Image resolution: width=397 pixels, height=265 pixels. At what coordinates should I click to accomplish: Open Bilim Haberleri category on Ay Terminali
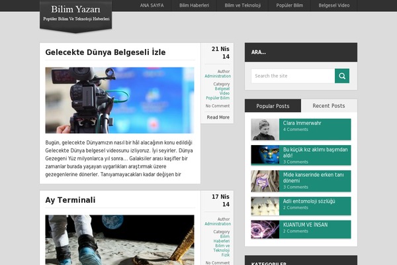(x=222, y=238)
